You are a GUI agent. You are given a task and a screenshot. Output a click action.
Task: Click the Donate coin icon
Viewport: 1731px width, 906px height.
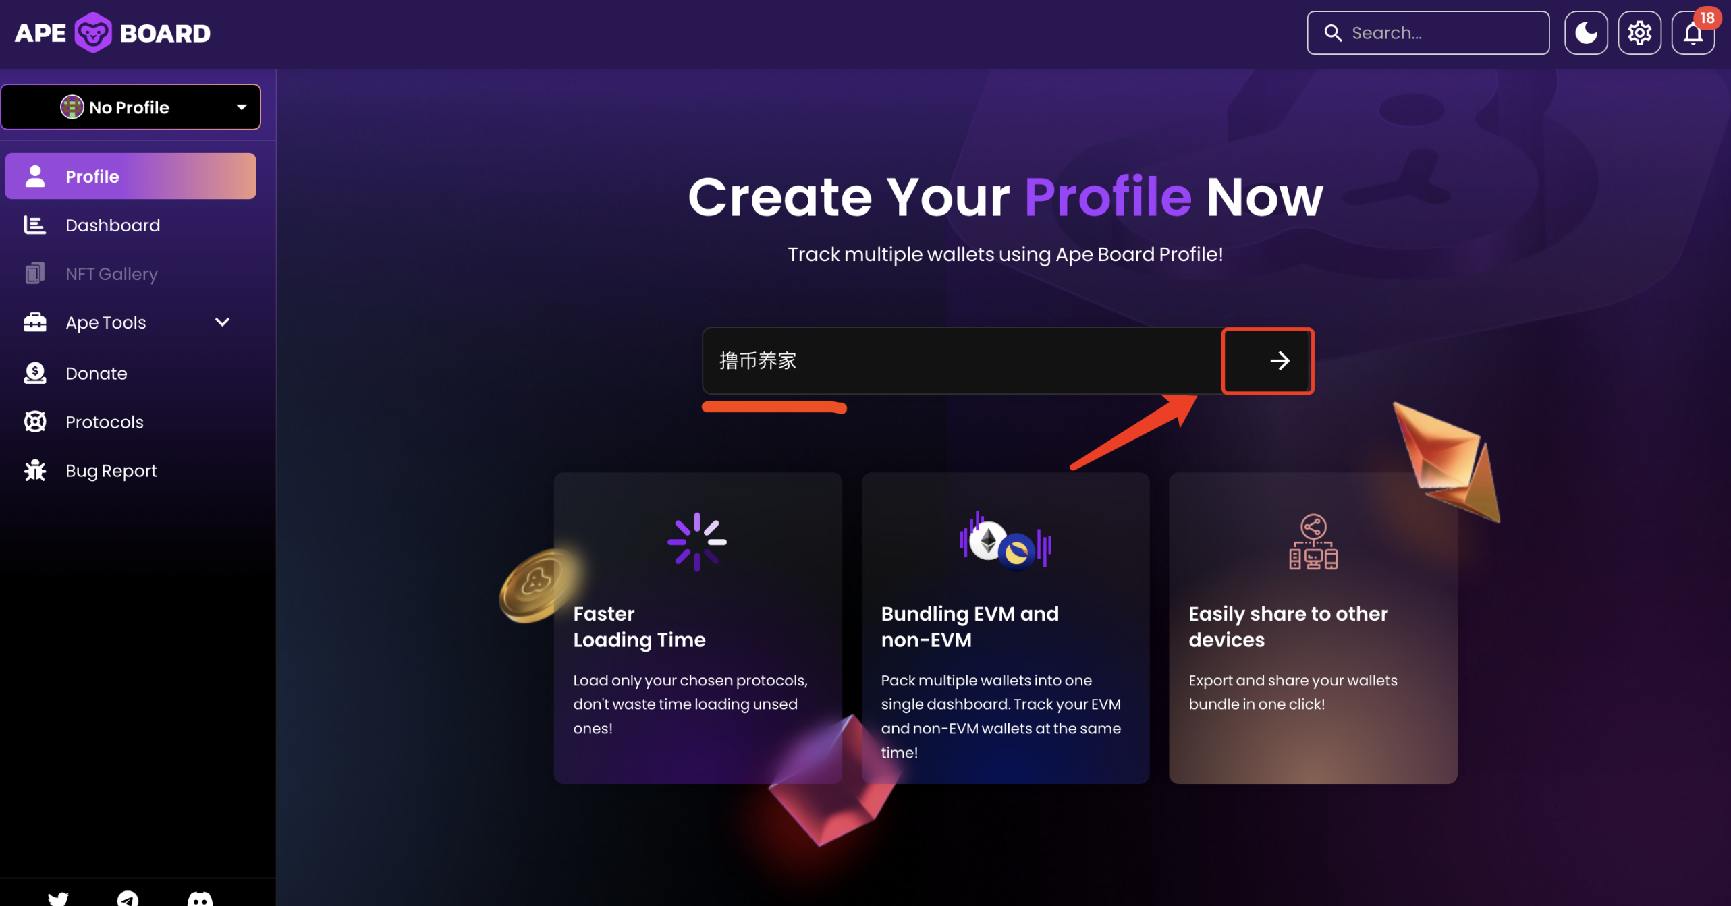click(35, 373)
